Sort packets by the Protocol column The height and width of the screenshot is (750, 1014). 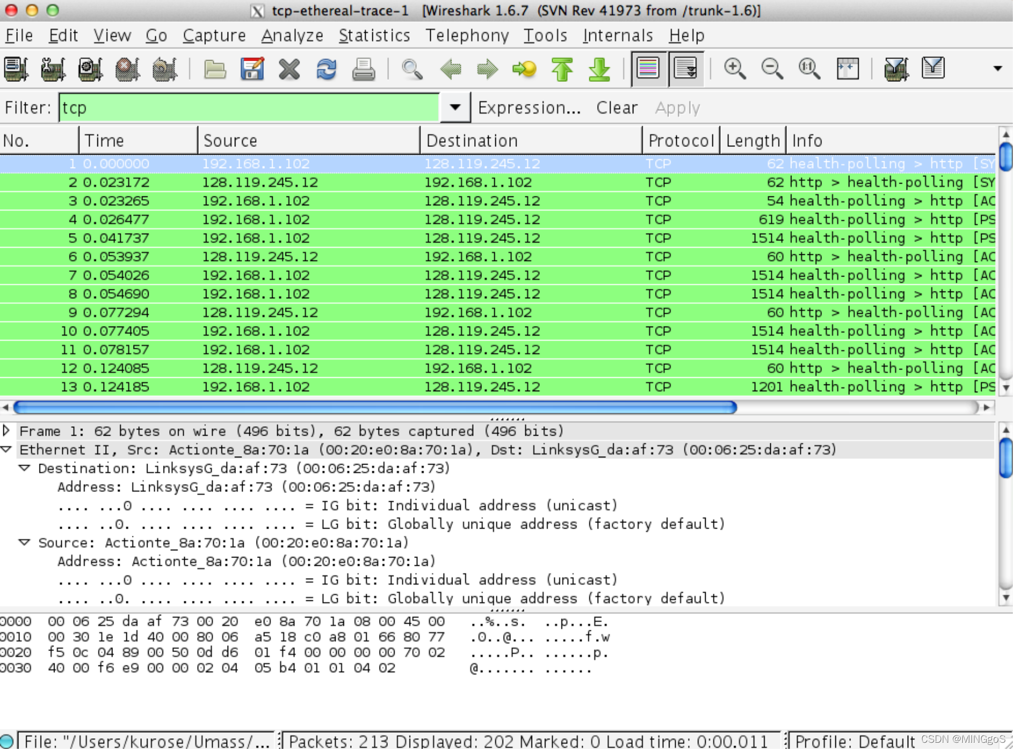point(681,141)
